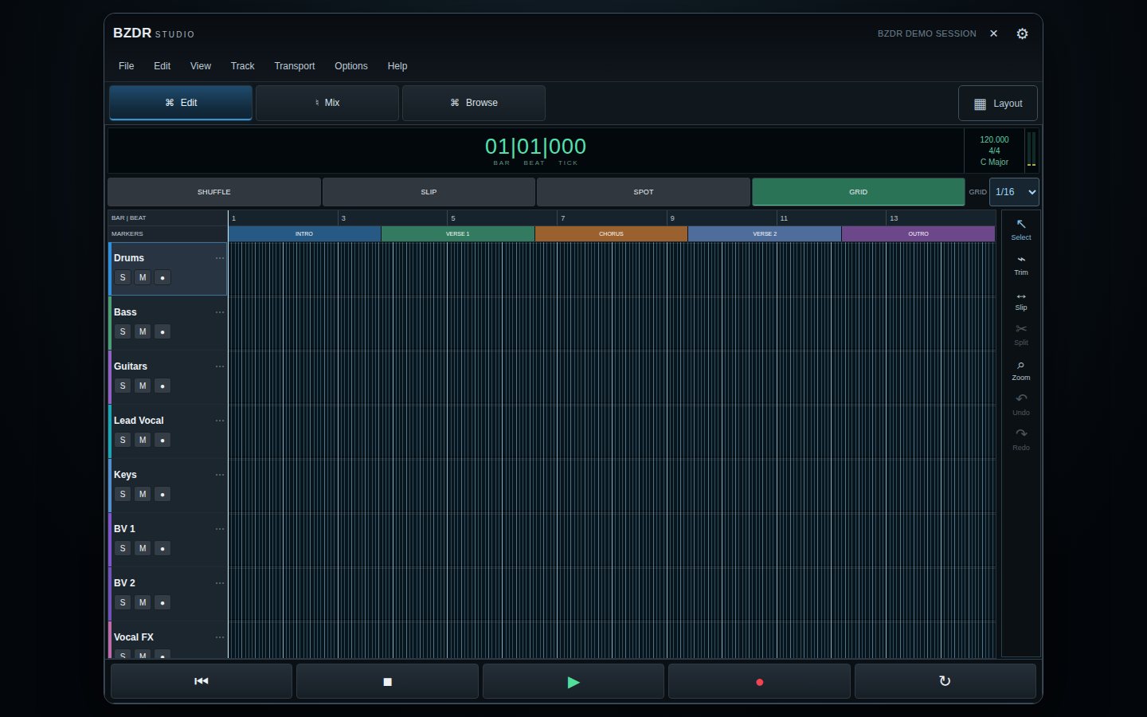Mute the BV 1 track
Image resolution: width=1147 pixels, height=717 pixels.
(143, 548)
